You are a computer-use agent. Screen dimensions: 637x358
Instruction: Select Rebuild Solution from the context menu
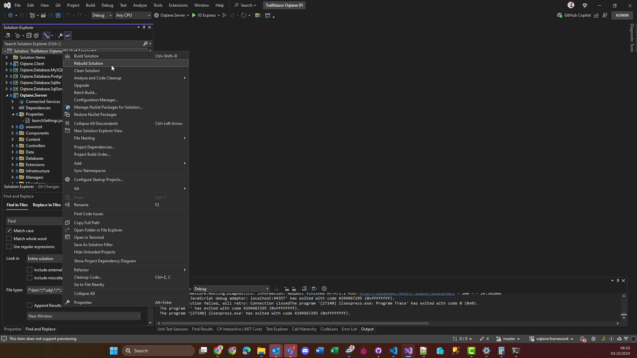point(88,63)
